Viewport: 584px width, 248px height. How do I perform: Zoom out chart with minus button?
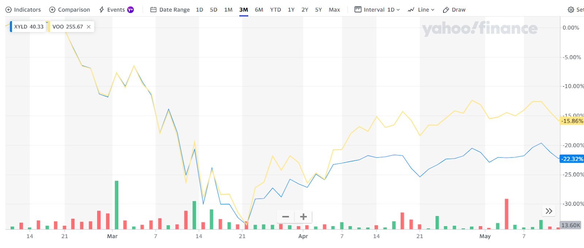point(285,217)
